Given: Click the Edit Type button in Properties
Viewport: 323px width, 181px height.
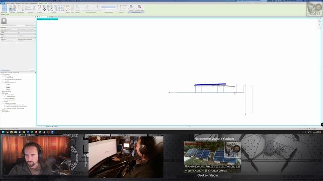Looking at the screenshot, I should point(31,26).
